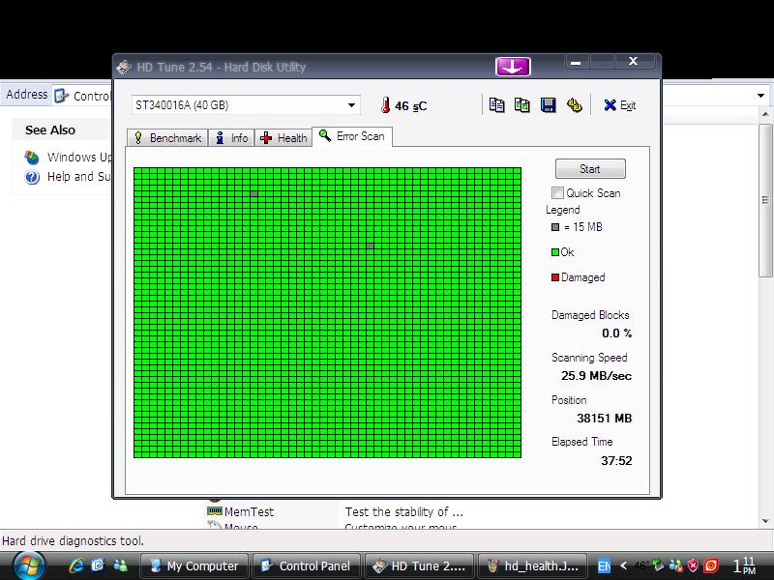Click the purple download arrow button
774x580 pixels.
coord(513,67)
